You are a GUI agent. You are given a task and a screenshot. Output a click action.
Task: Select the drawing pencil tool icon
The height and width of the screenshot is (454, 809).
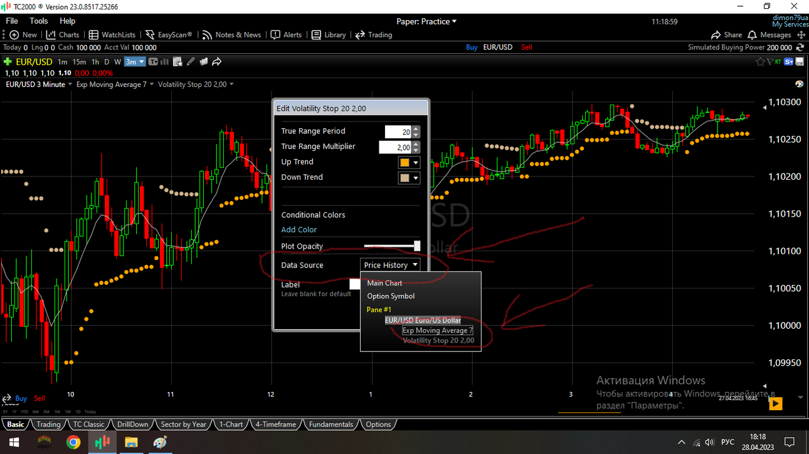pyautogui.click(x=191, y=61)
